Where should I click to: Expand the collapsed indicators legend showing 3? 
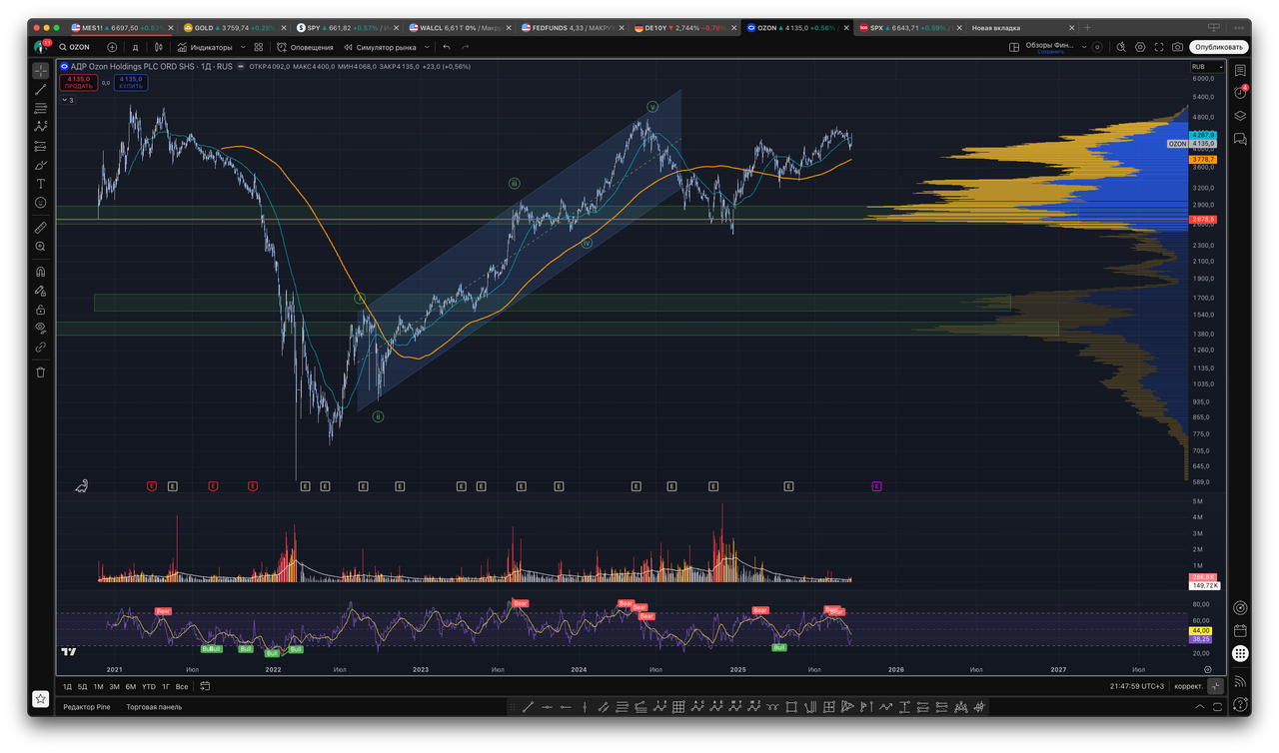coord(67,100)
